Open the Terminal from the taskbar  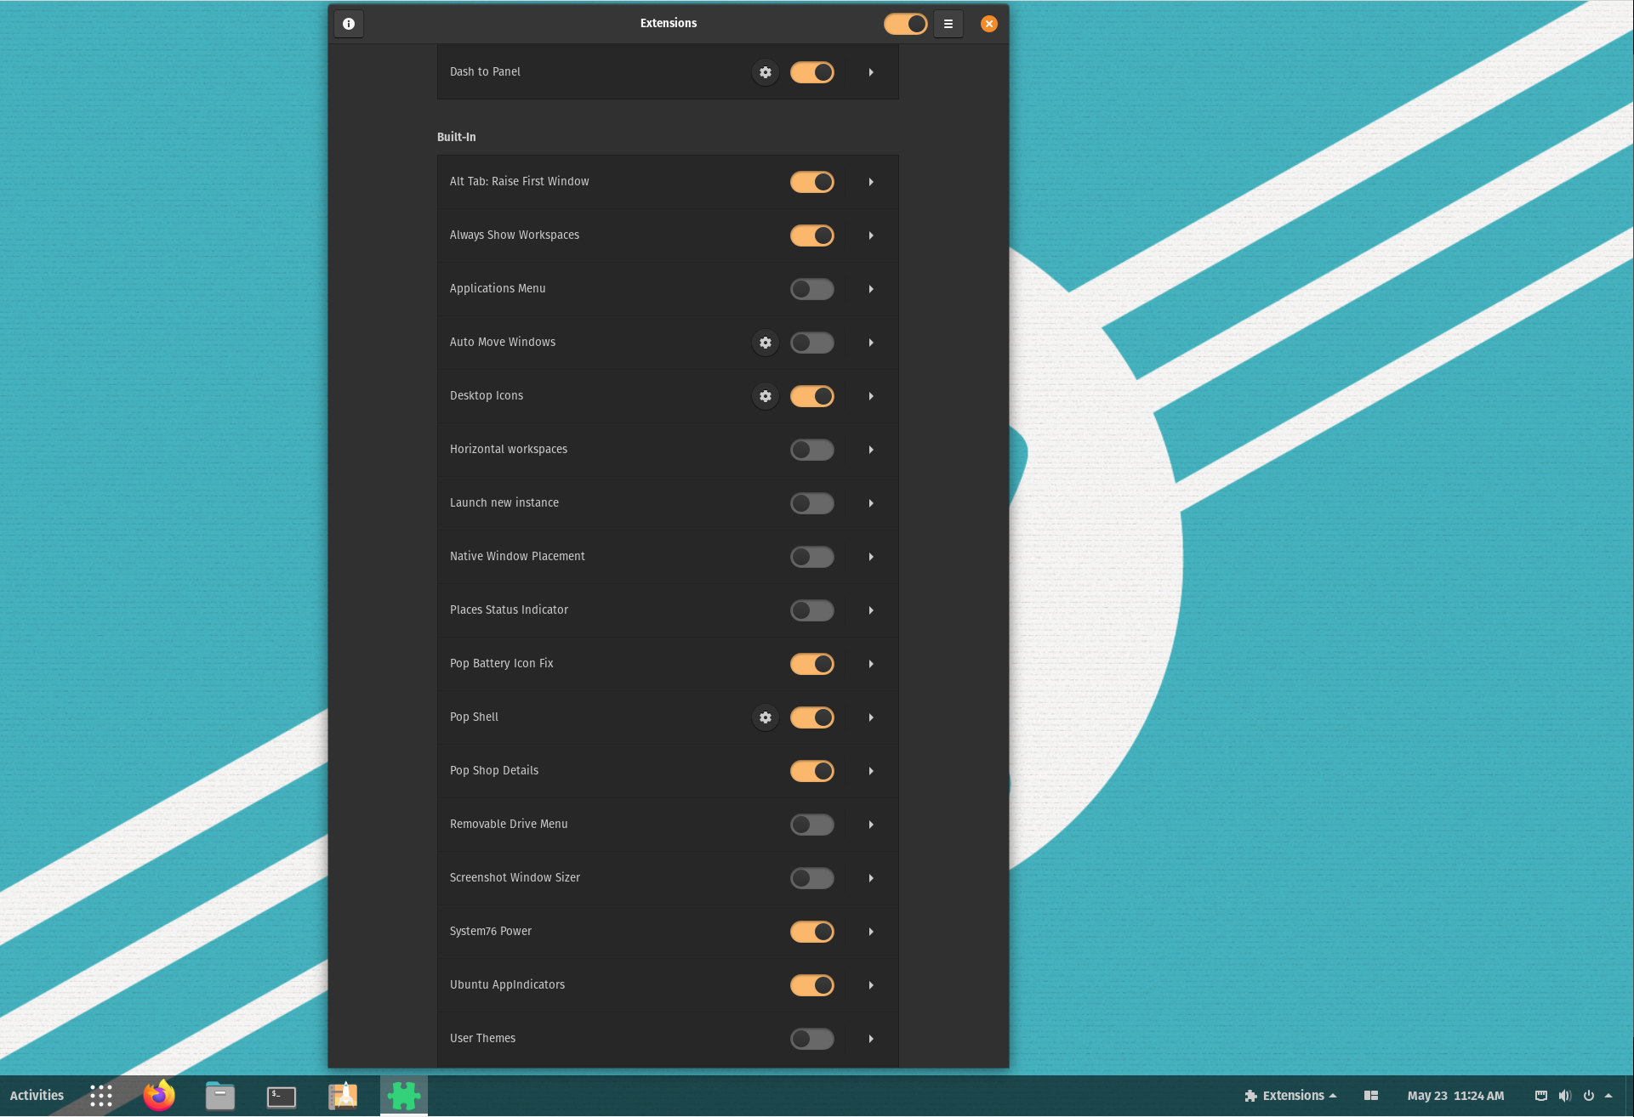[x=282, y=1097]
